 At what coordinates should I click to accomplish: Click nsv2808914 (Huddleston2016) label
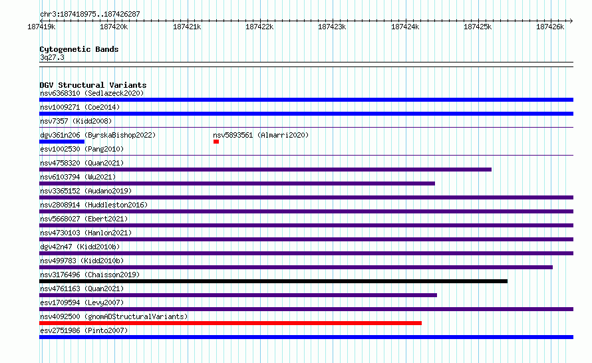point(94,205)
